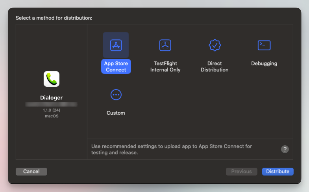Click the TestFlight Internal Only label
This screenshot has width=309, height=192.
(165, 66)
